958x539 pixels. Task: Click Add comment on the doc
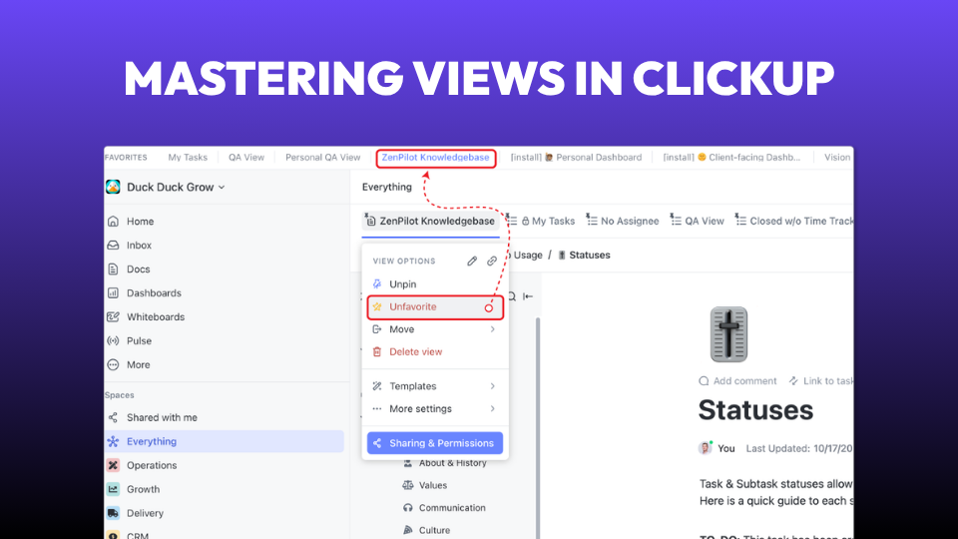click(738, 380)
